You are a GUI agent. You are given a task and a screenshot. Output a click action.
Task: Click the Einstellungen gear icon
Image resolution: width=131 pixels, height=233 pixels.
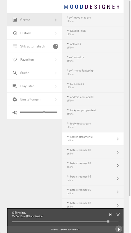click(15, 99)
